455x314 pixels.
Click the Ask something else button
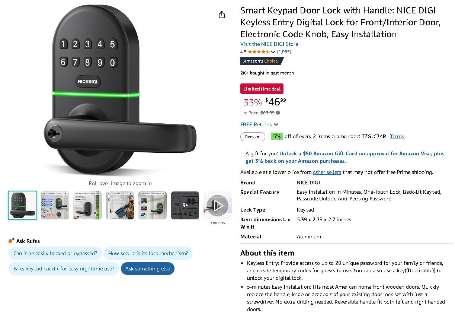pyautogui.click(x=147, y=269)
